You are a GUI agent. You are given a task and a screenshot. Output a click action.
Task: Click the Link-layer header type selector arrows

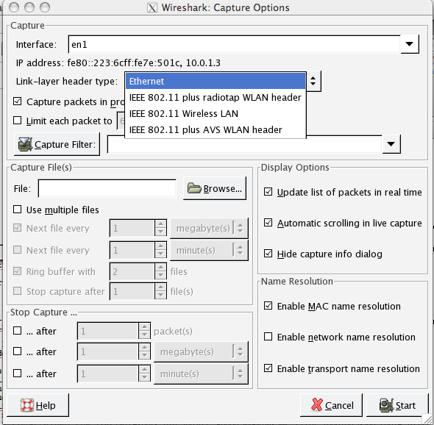pyautogui.click(x=313, y=81)
